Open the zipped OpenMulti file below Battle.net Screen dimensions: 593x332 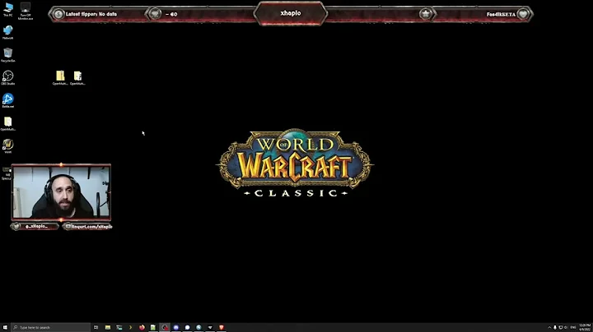coord(8,123)
